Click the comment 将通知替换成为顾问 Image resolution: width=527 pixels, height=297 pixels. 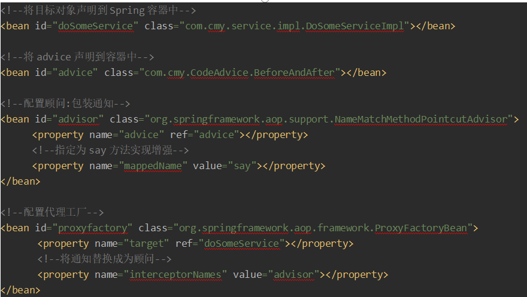point(105,258)
